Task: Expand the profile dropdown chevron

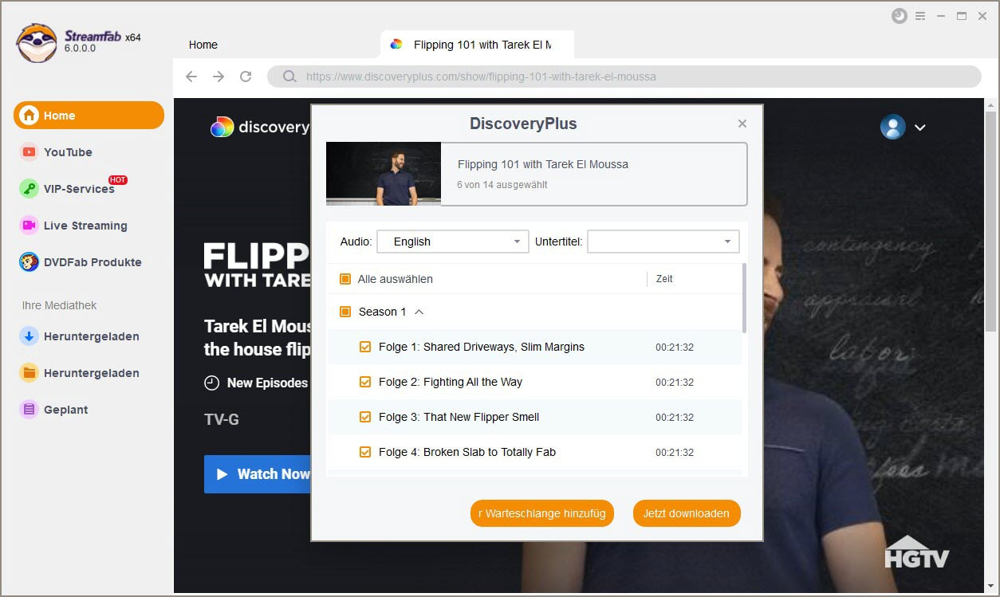Action: click(x=919, y=128)
